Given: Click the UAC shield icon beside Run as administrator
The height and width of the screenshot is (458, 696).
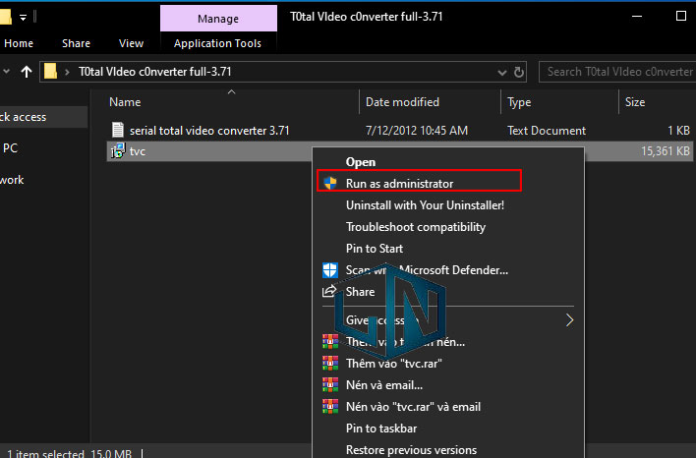Looking at the screenshot, I should (x=330, y=183).
